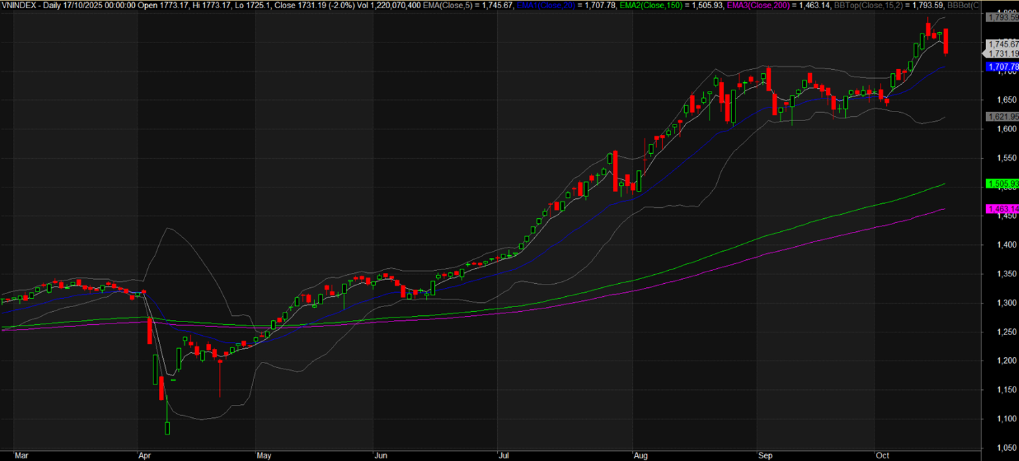Select the magenta 1,463.14 price tag
Screen dimensions: 1019x461
click(x=1001, y=209)
